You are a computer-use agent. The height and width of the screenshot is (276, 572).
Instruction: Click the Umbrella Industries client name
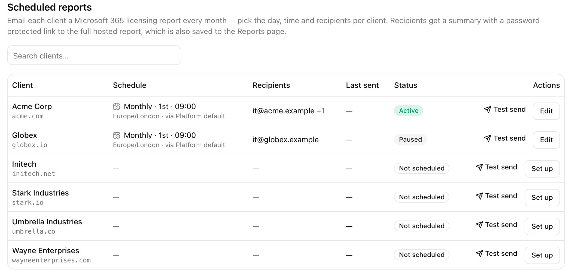click(47, 222)
